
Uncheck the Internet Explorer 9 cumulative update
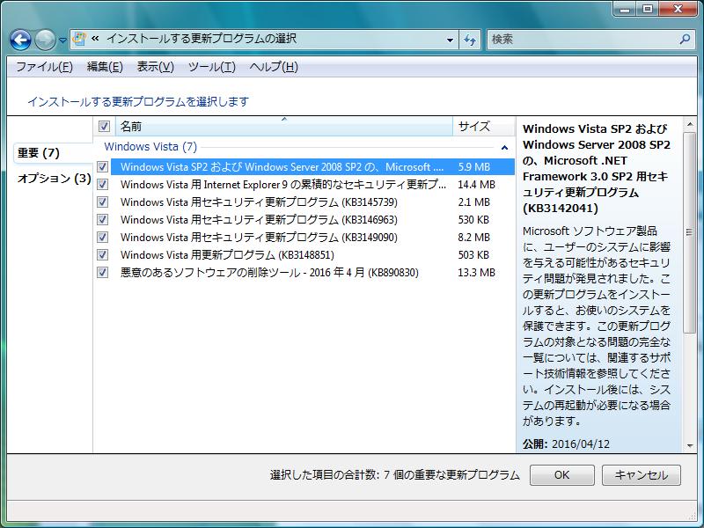[103, 185]
